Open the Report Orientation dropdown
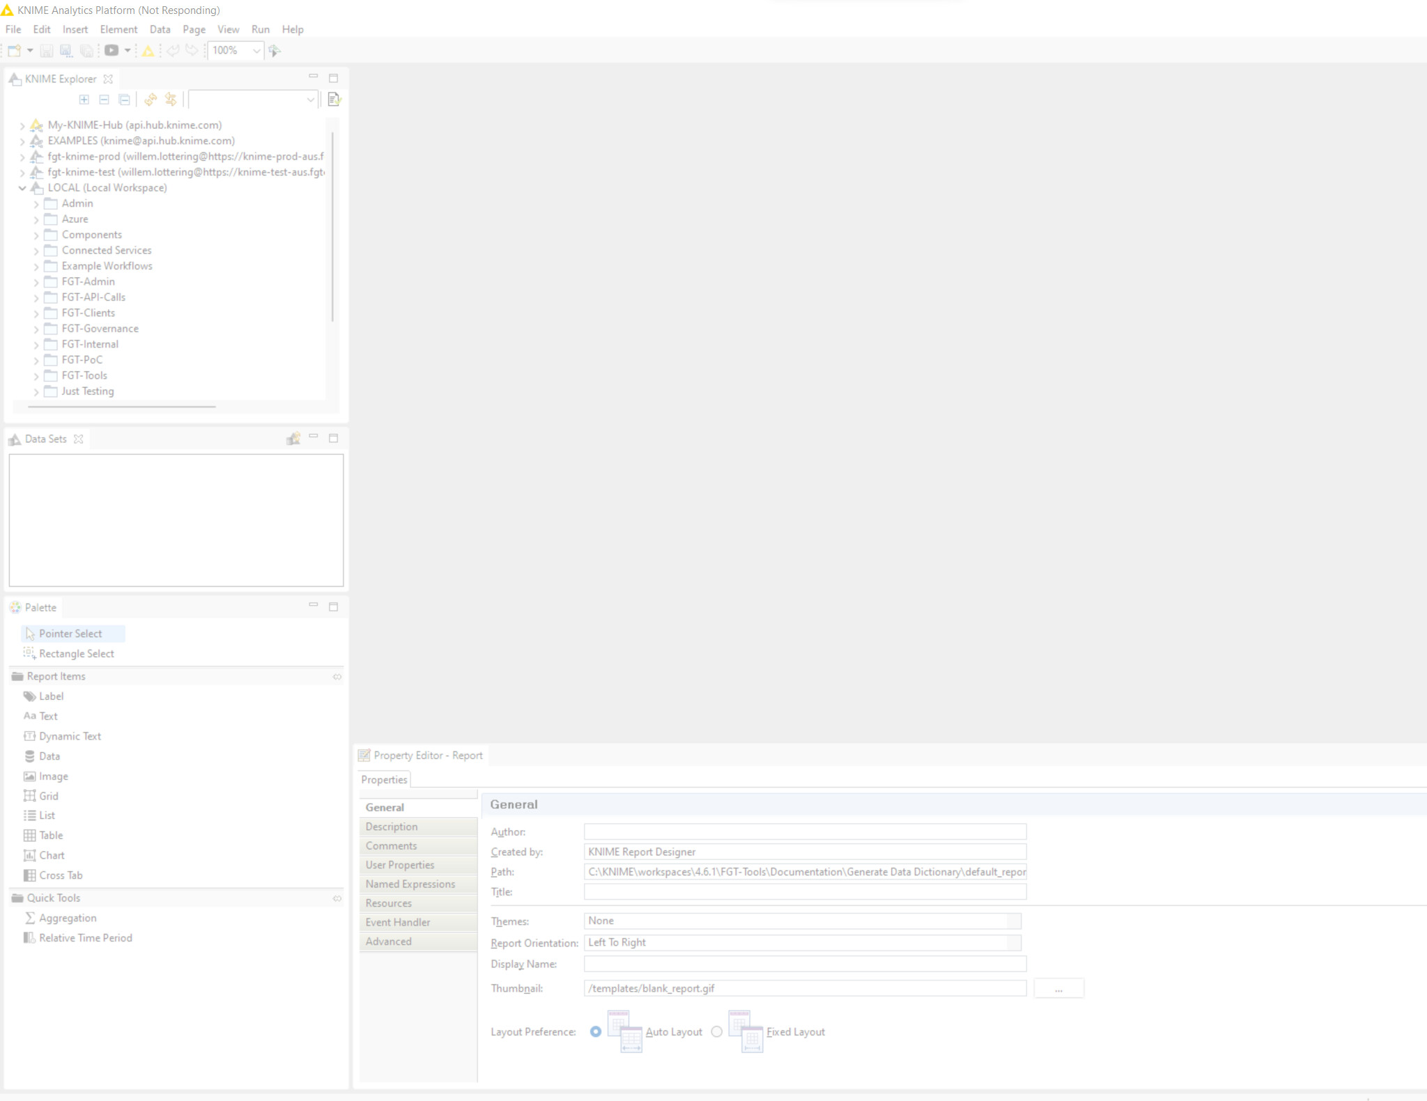This screenshot has width=1427, height=1101. 803,943
